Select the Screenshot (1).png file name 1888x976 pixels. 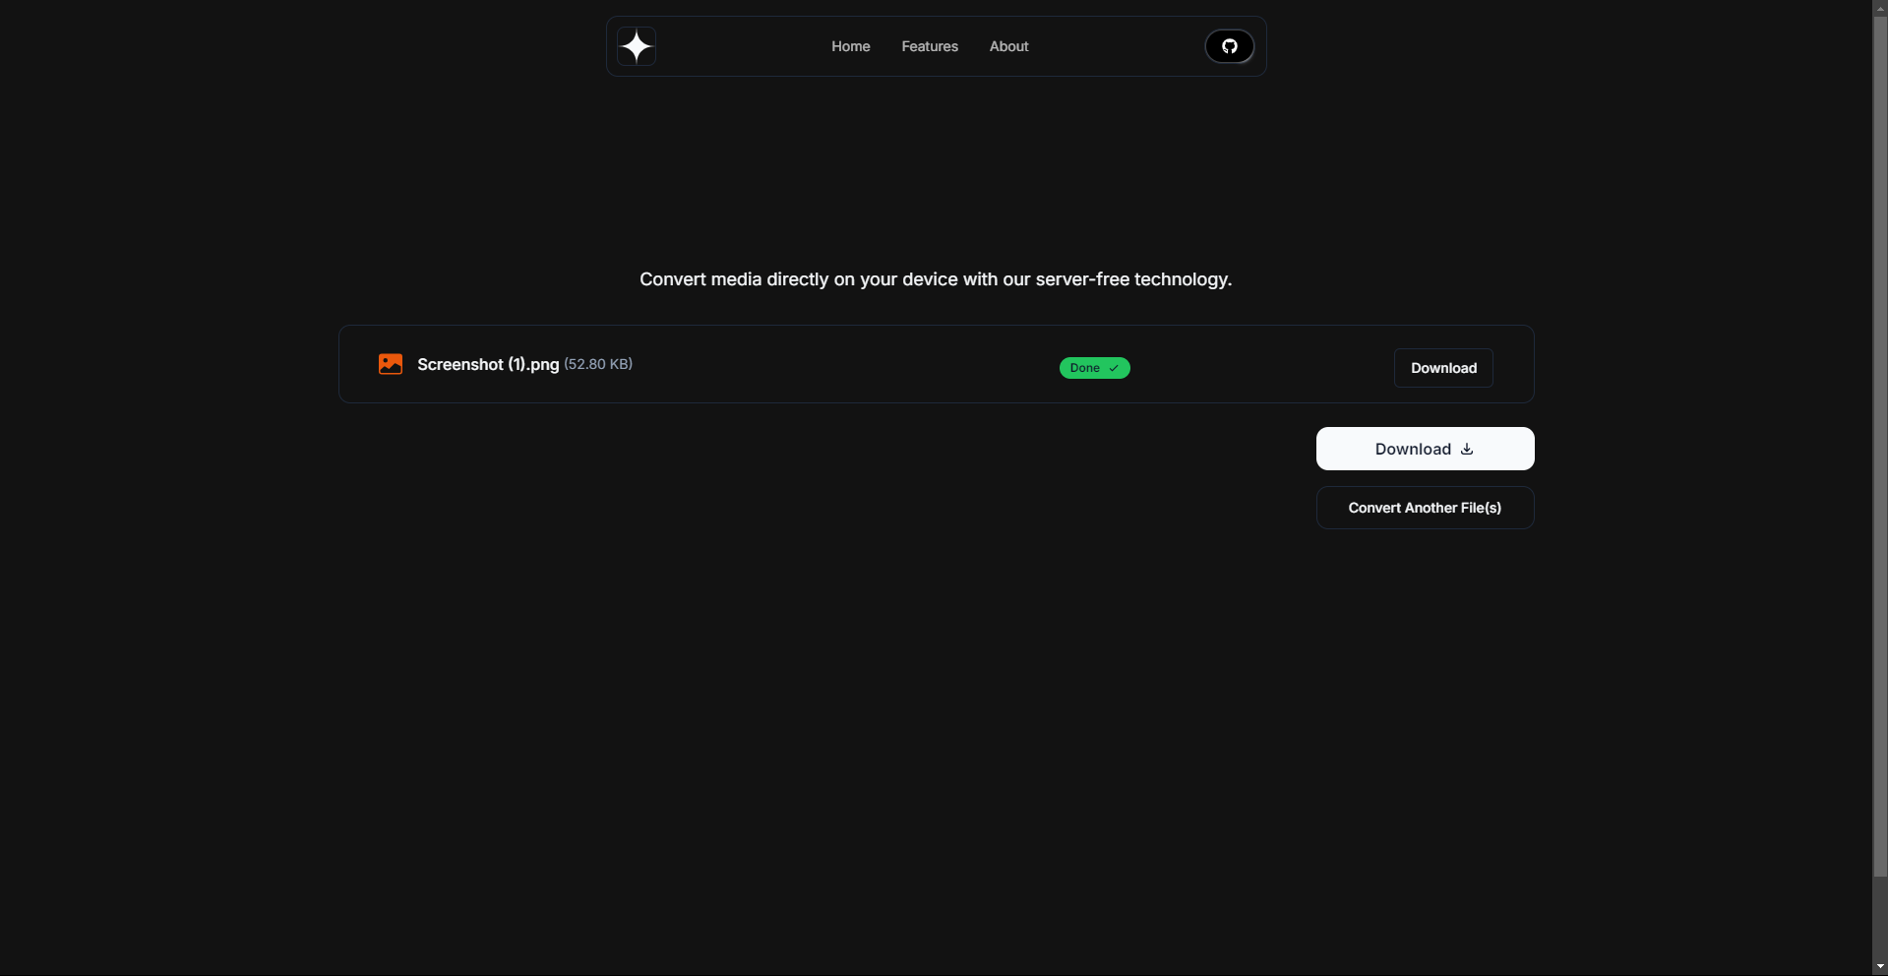click(x=488, y=364)
